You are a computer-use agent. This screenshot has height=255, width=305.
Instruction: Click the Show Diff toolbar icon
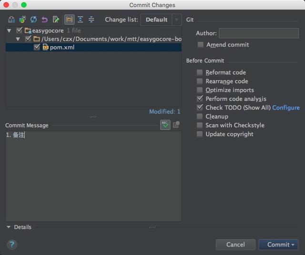coord(11,20)
